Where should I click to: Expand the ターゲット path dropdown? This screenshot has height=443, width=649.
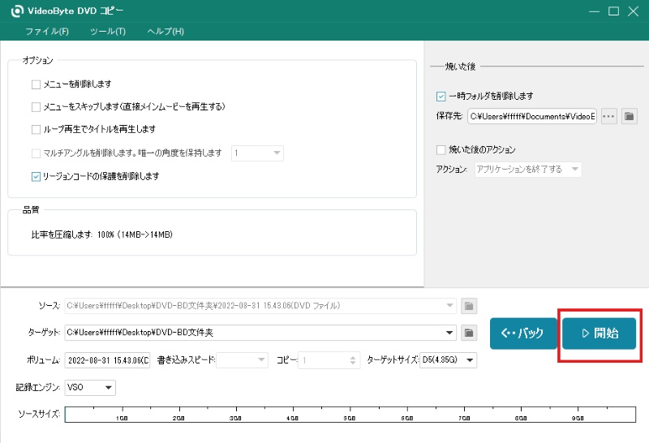(x=450, y=333)
